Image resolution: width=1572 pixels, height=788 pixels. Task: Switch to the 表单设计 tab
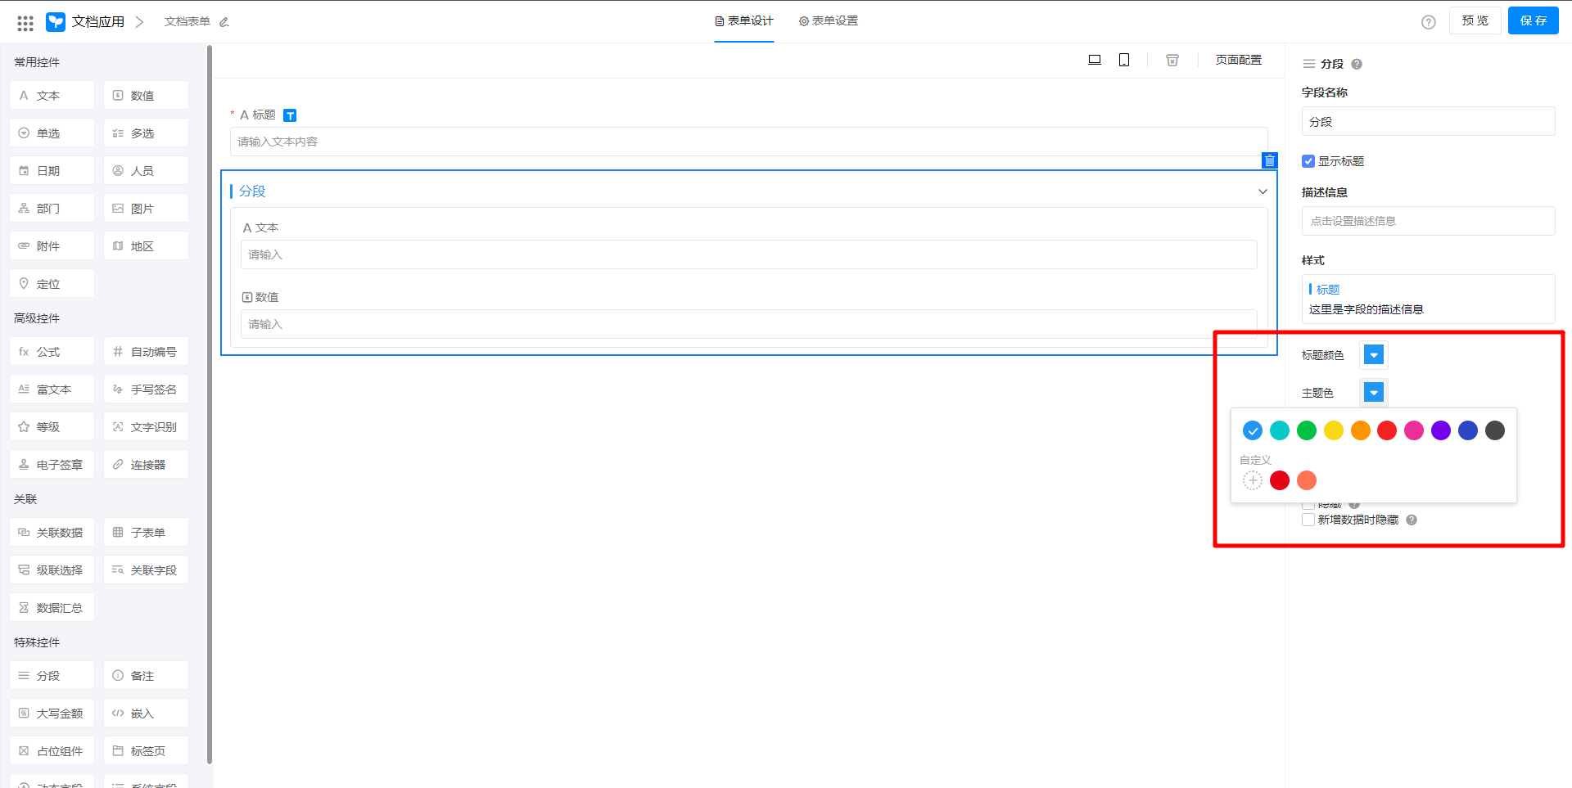pos(744,21)
